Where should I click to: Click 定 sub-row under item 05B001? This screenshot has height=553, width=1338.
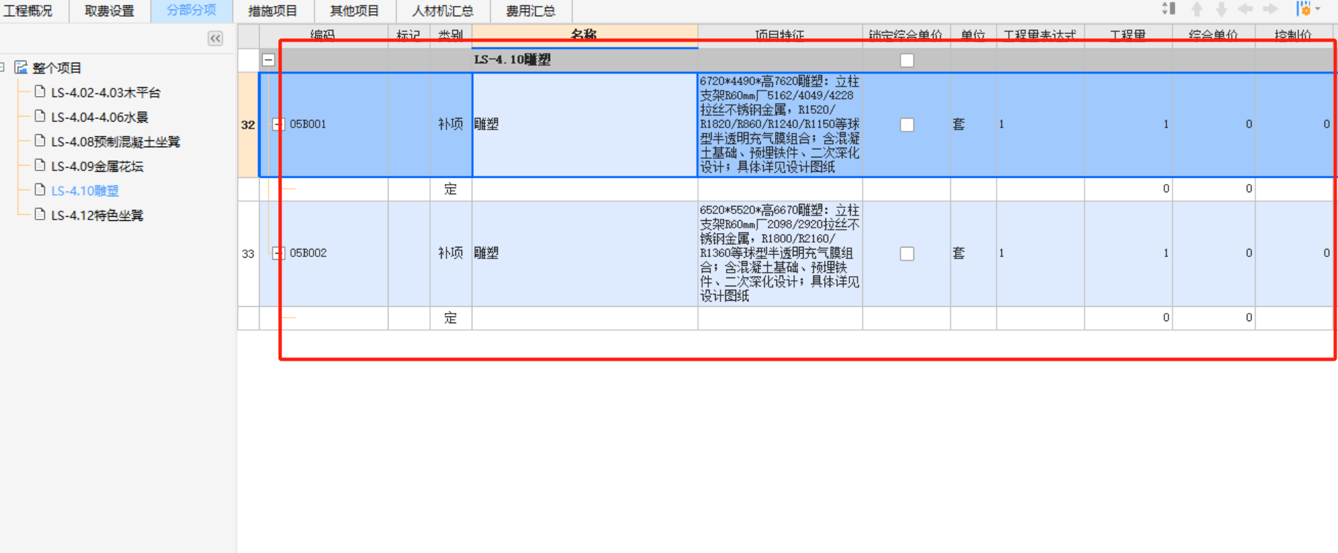(451, 189)
